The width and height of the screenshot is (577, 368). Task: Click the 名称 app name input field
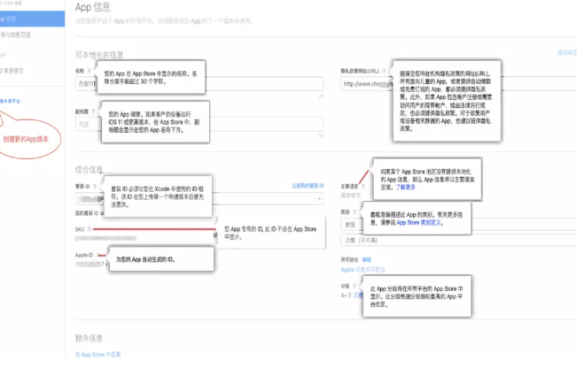[199, 84]
